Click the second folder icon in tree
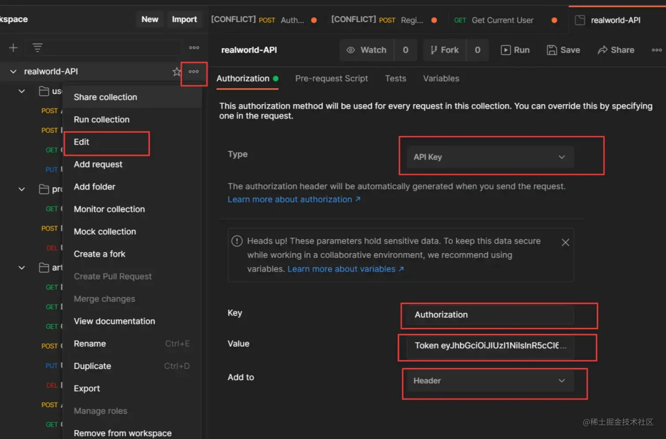Image resolution: width=666 pixels, height=439 pixels. pyautogui.click(x=44, y=189)
